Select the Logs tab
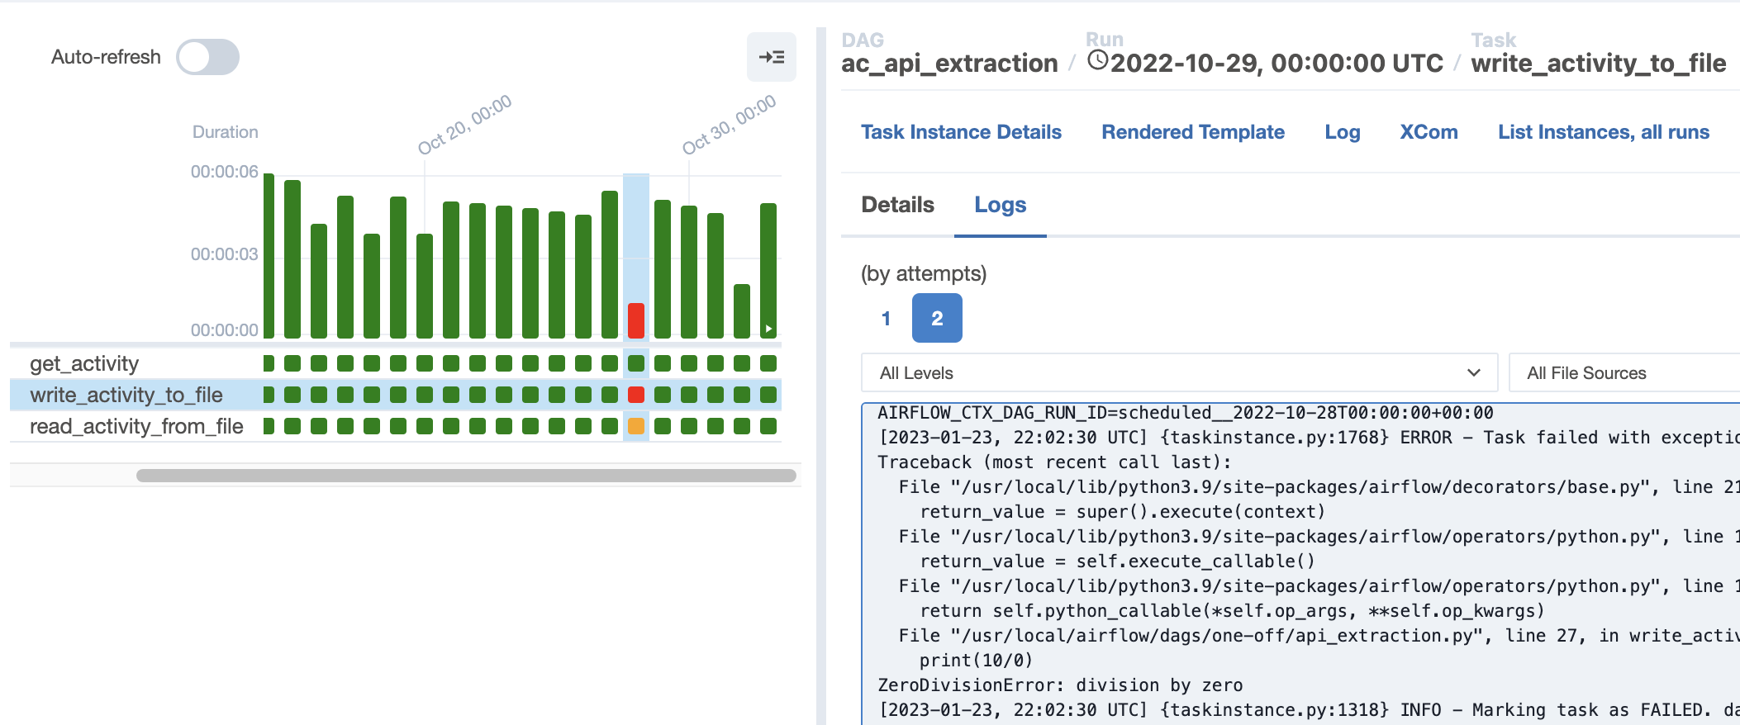Image resolution: width=1740 pixels, height=725 pixels. tap(1000, 205)
